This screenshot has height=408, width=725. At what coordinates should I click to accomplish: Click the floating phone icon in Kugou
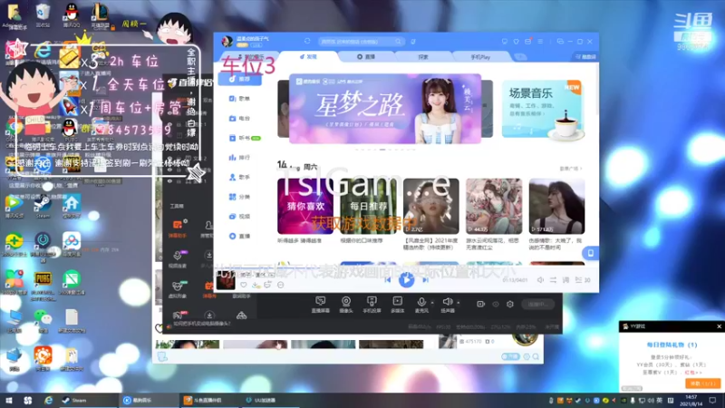(591, 253)
